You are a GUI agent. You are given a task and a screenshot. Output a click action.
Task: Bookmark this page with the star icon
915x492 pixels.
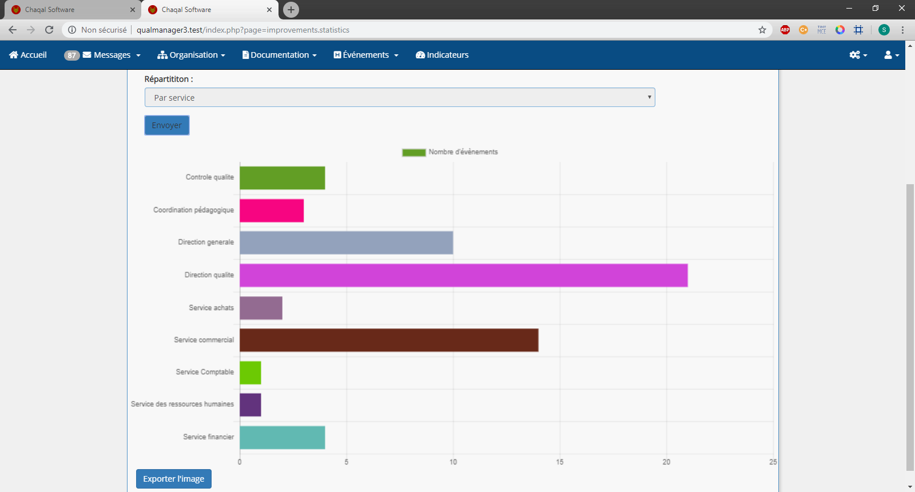762,30
